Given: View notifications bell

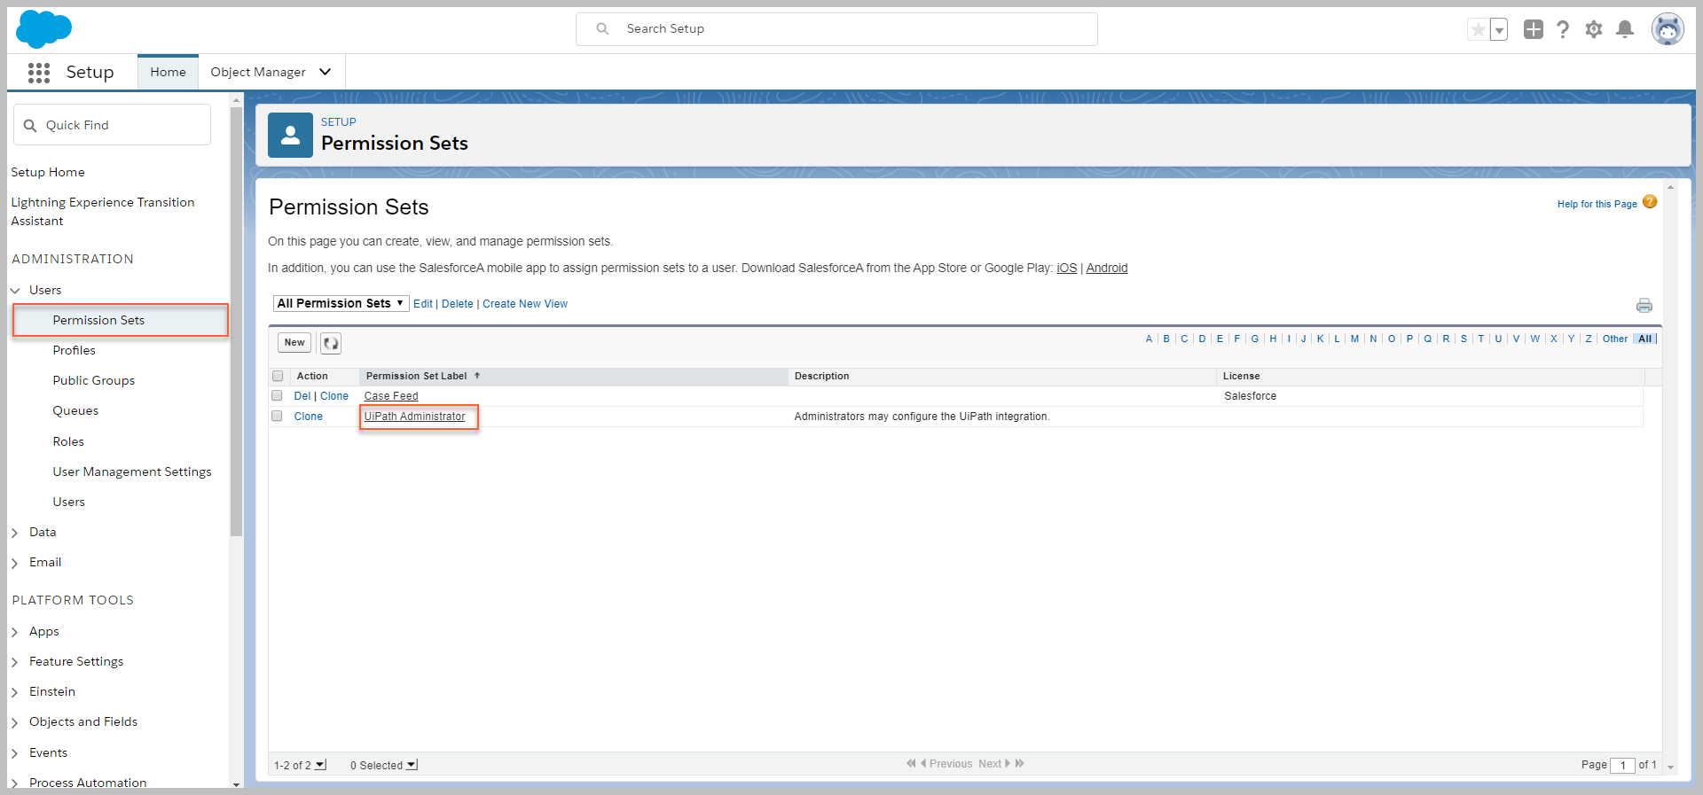Looking at the screenshot, I should point(1625,29).
